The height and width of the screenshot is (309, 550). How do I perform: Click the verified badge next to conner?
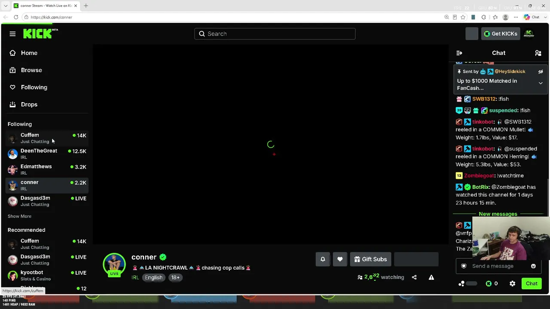(163, 257)
